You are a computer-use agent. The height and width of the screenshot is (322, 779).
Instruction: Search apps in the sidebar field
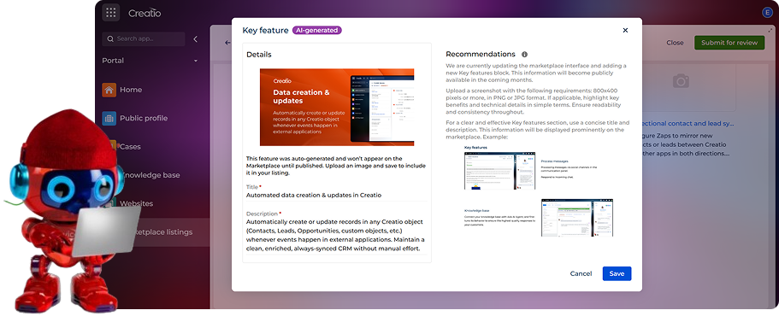[144, 38]
